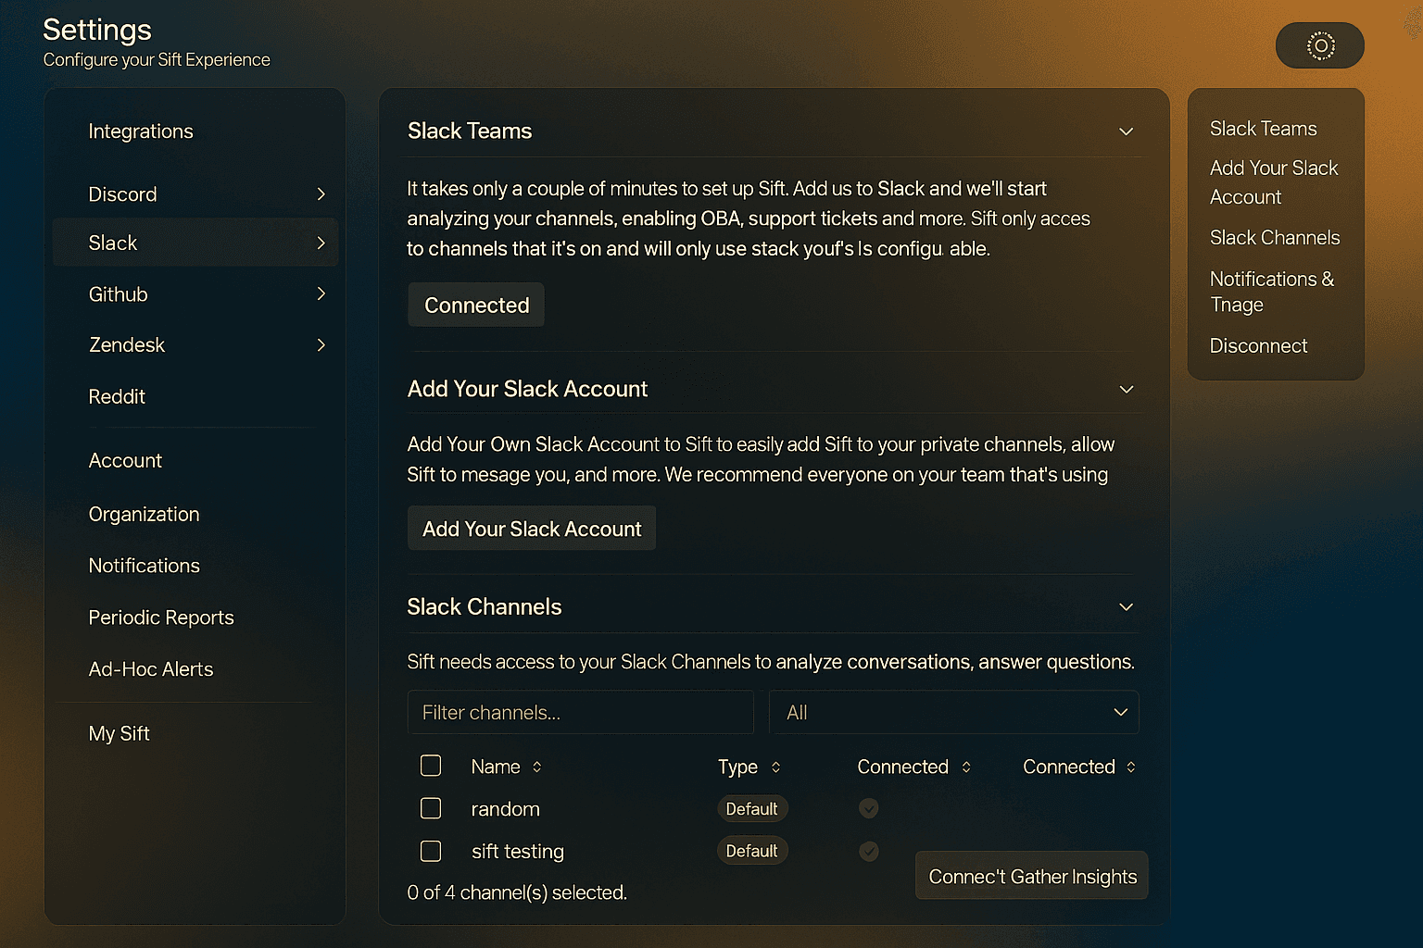Click the connected check icon for sift testing
The height and width of the screenshot is (948, 1423).
click(868, 851)
